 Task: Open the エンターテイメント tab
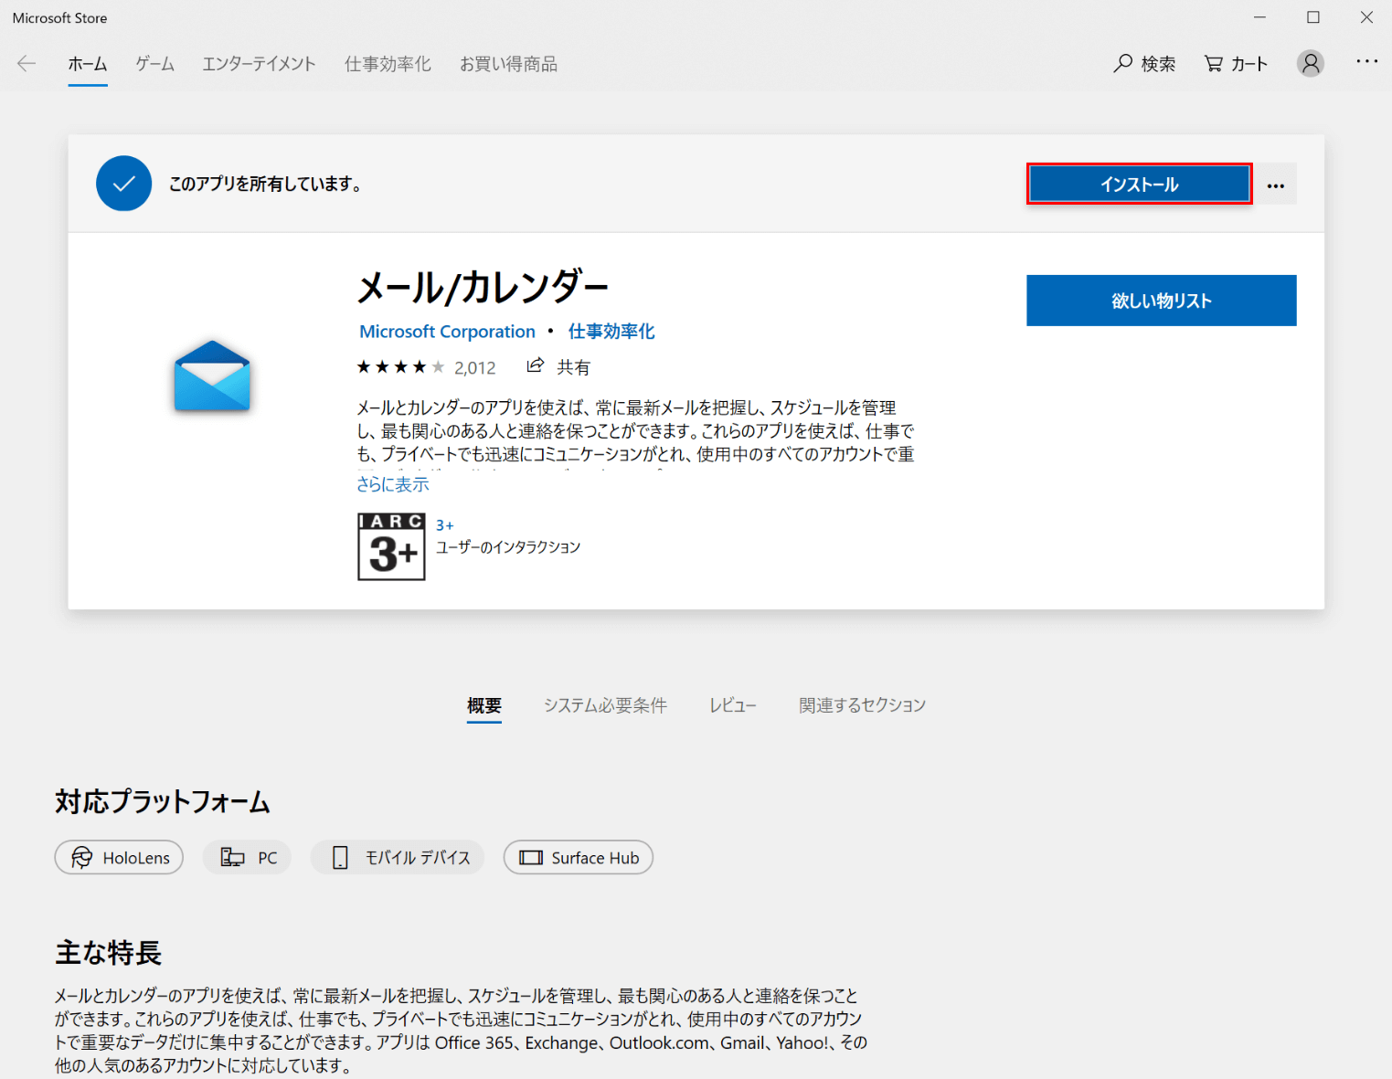259,64
